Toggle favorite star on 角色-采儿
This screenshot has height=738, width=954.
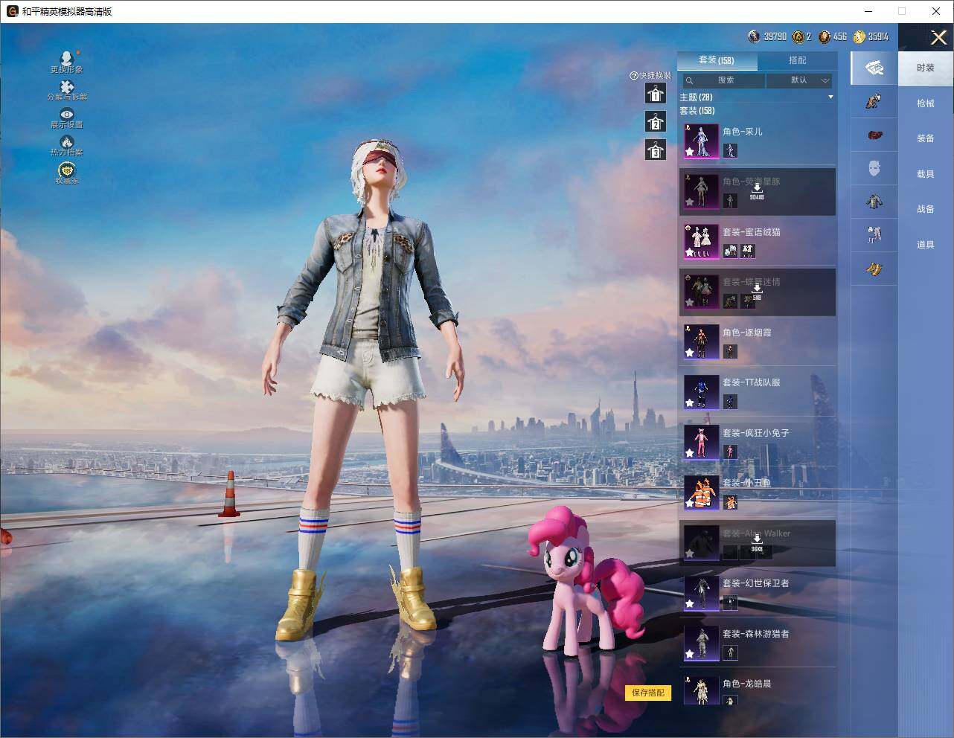pos(690,151)
